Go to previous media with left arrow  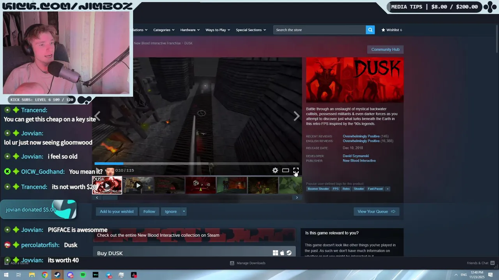click(x=97, y=116)
